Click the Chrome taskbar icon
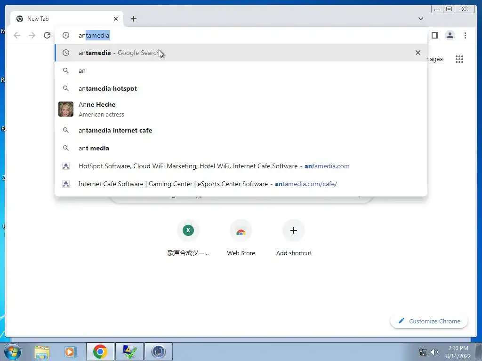The width and height of the screenshot is (482, 361). (100, 352)
